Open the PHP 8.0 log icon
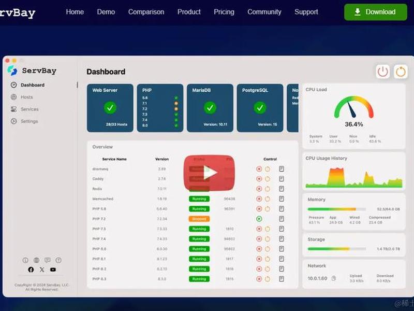Image resolution: width=414 pixels, height=311 pixels. (282, 249)
